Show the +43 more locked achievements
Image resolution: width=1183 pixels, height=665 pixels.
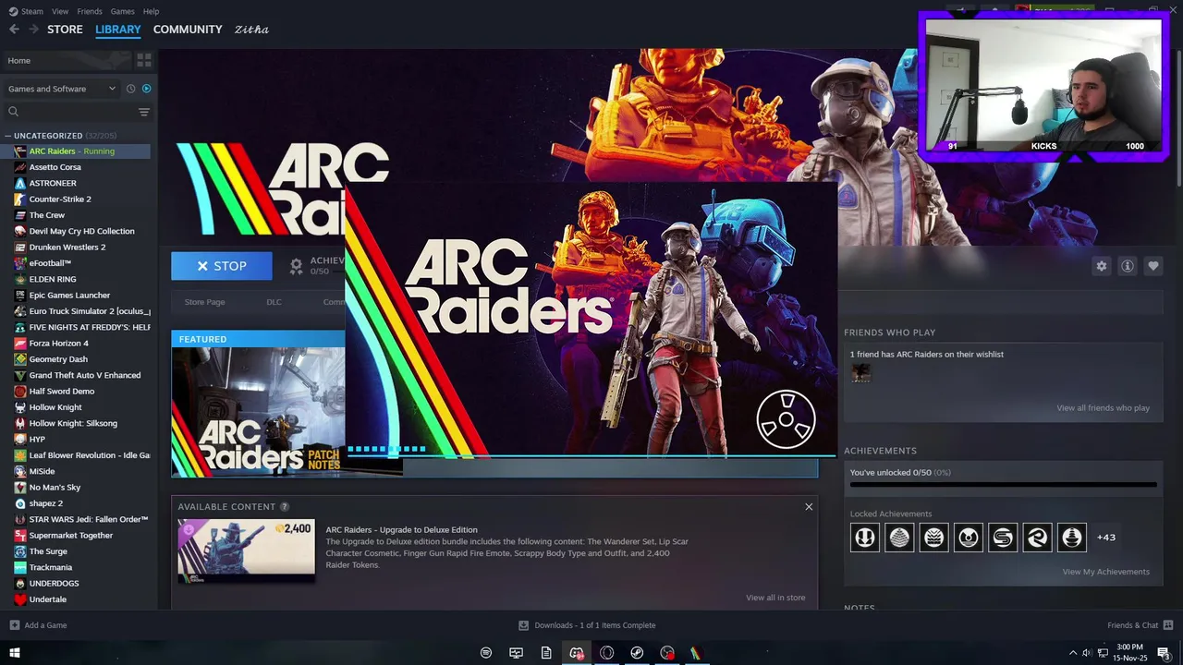(1106, 538)
